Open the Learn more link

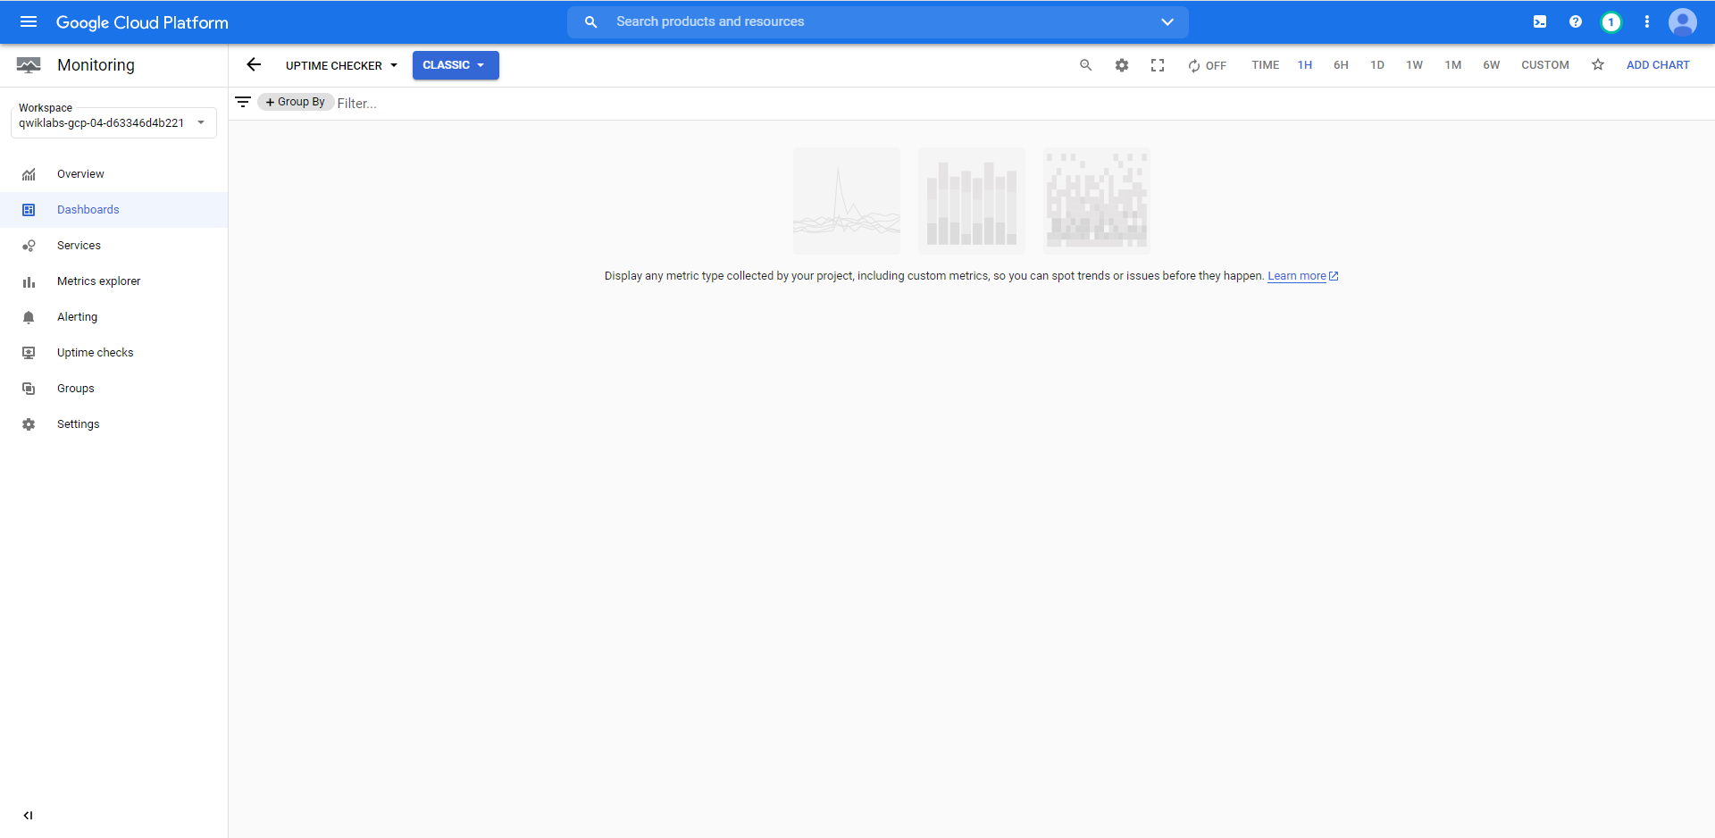(1302, 276)
